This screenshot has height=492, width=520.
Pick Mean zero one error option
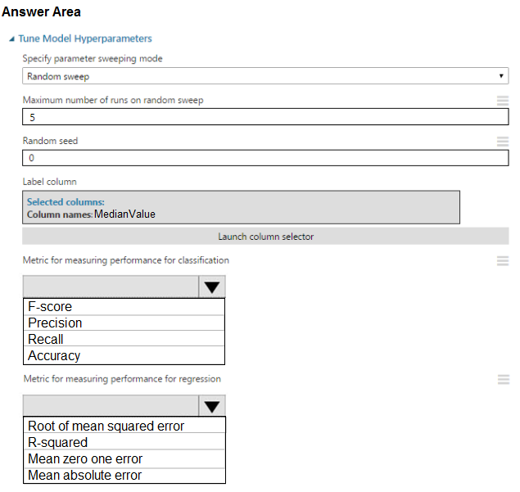tap(124, 458)
